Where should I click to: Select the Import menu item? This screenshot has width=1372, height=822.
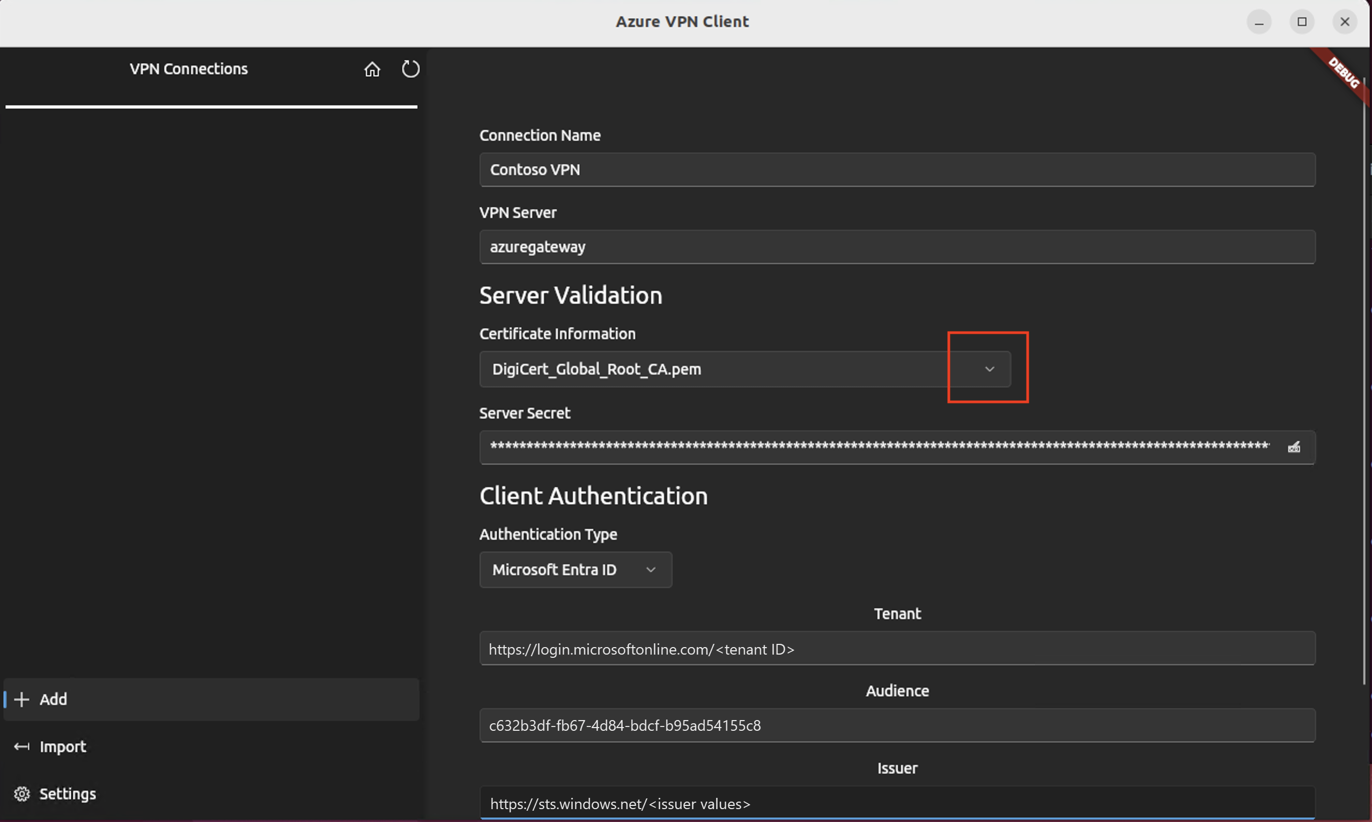(63, 747)
